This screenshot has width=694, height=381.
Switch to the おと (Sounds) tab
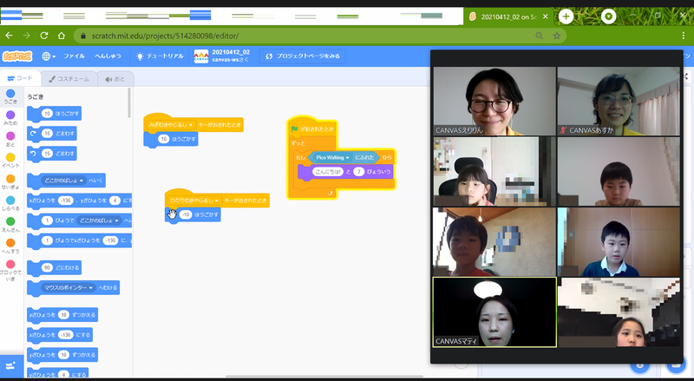coord(115,79)
